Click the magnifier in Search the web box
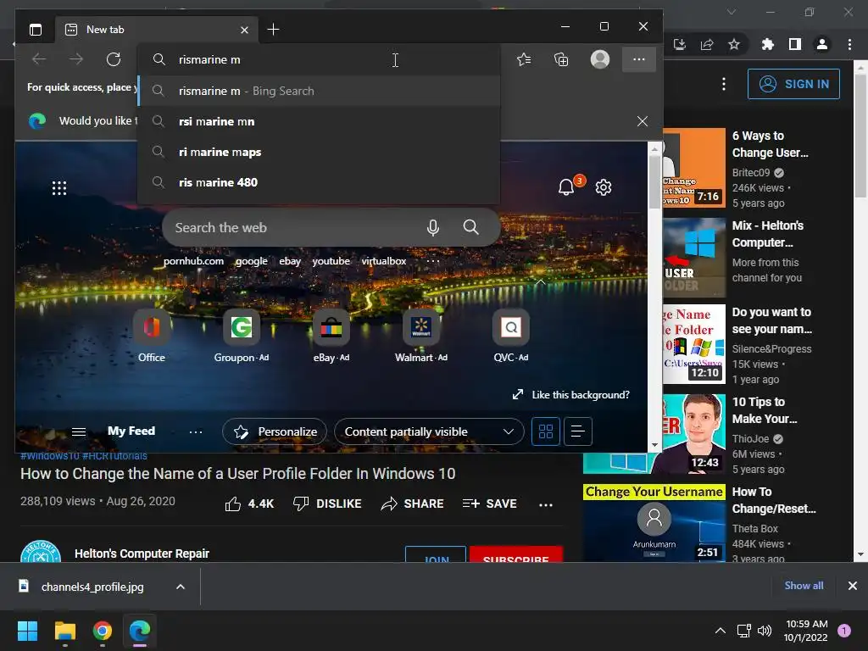This screenshot has width=868, height=651. (x=471, y=227)
